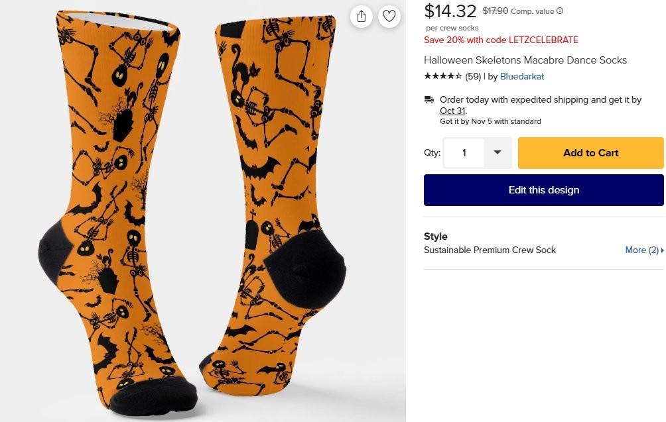Open the Bluedarkat designer link
The width and height of the screenshot is (666, 422).
pos(522,76)
